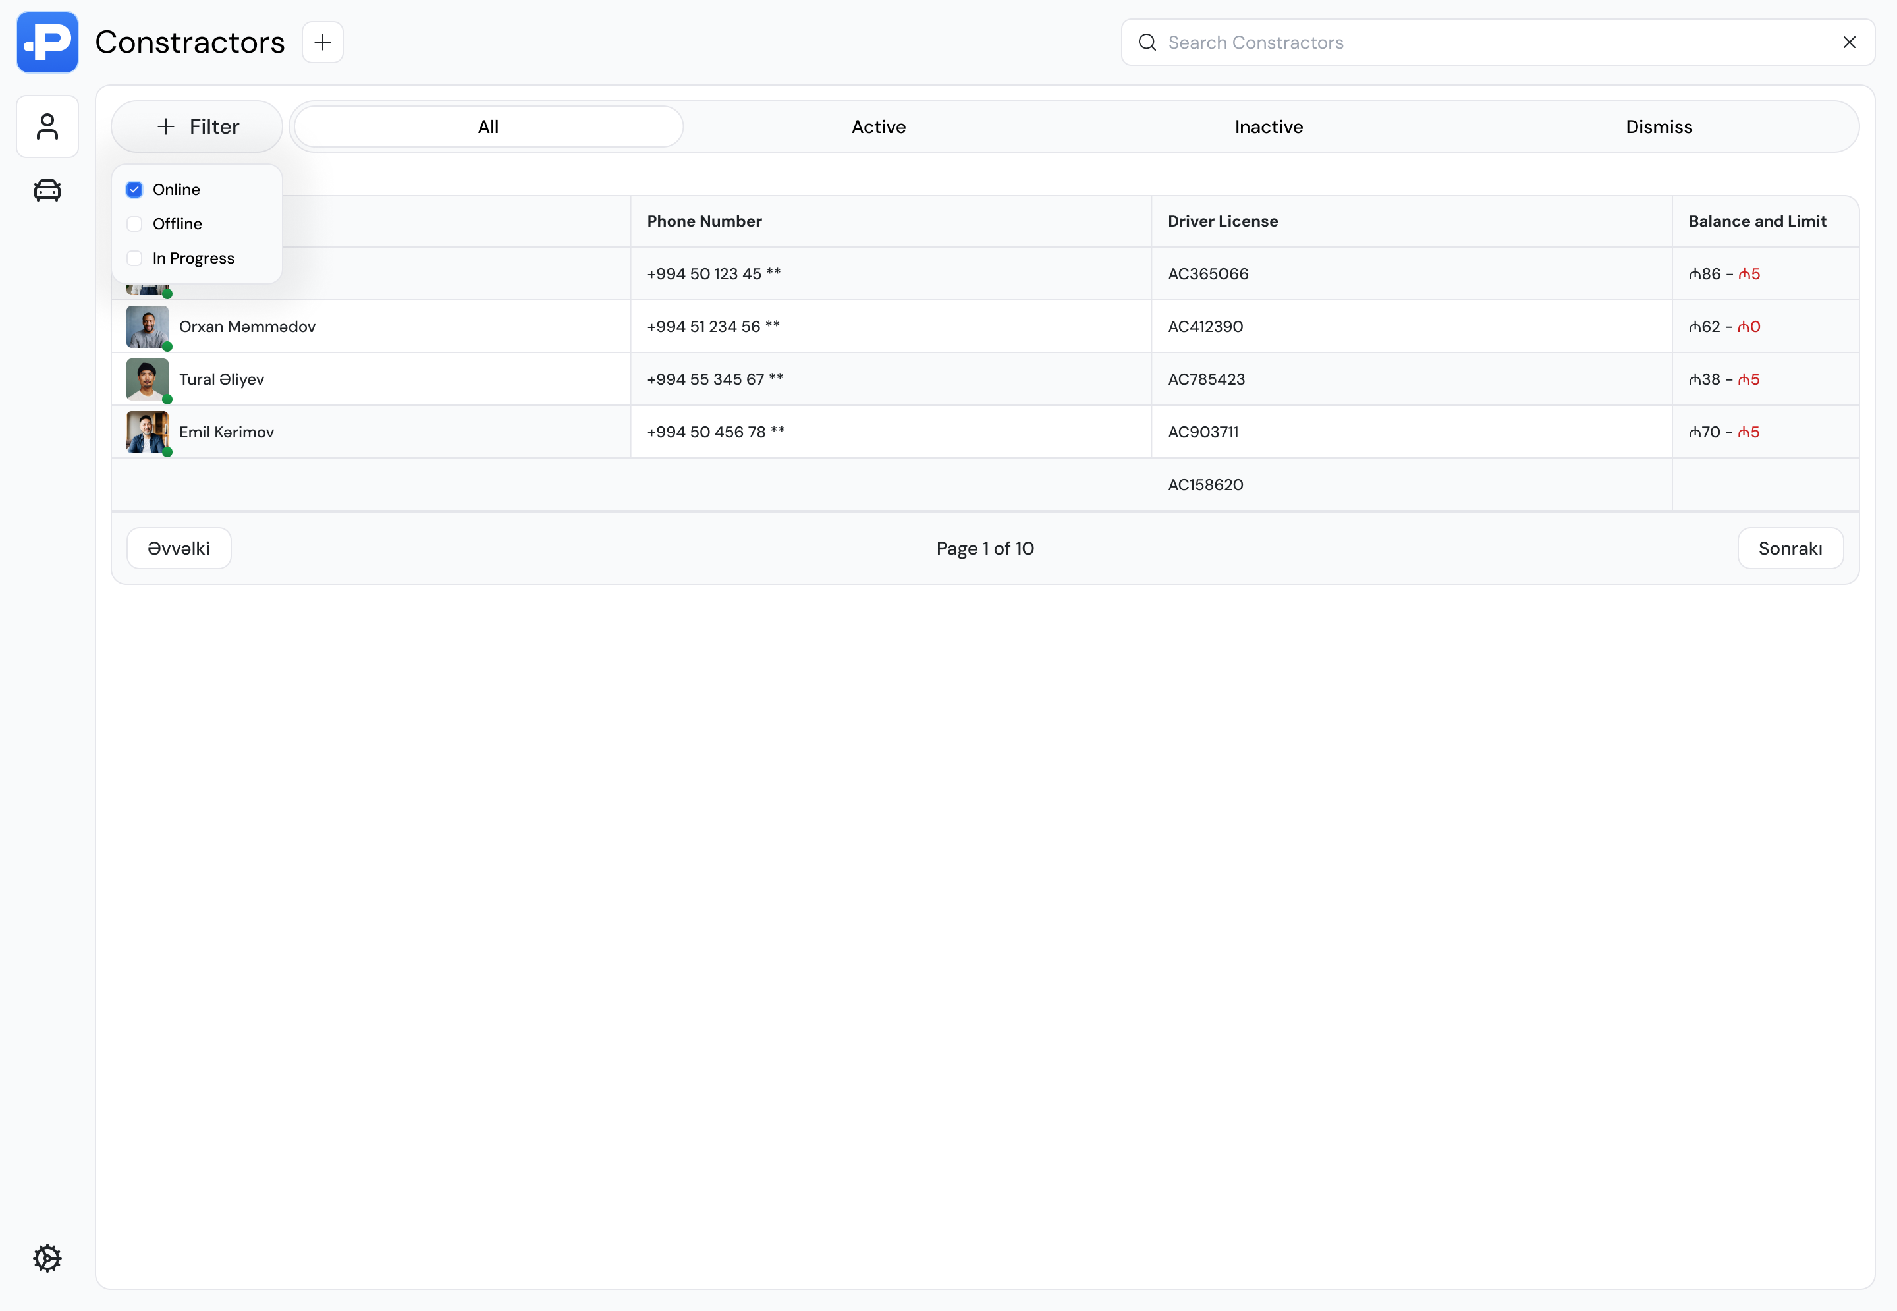This screenshot has height=1311, width=1897.
Task: Click the blue P app logo
Action: [47, 42]
